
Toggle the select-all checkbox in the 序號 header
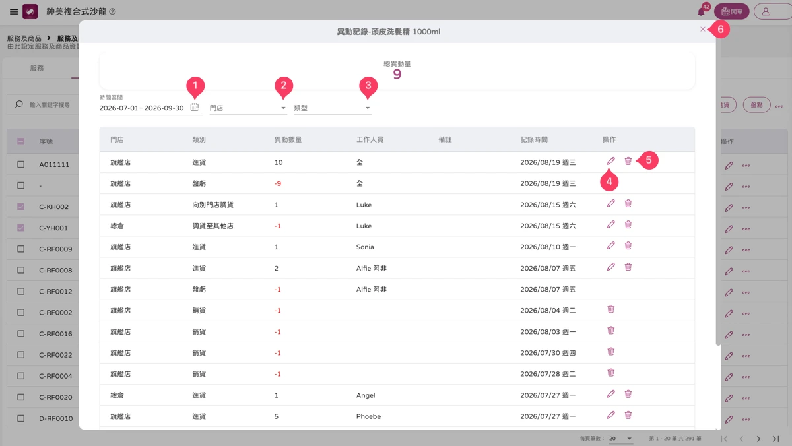[21, 141]
